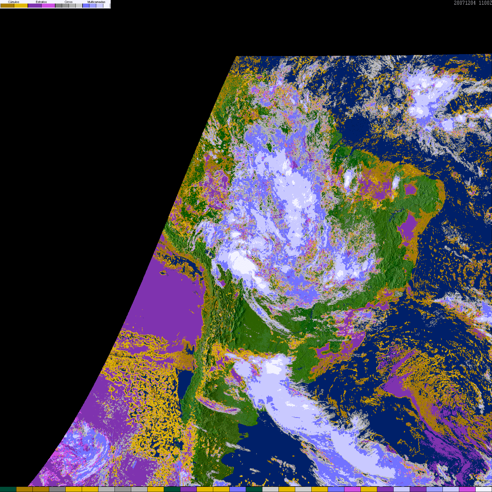The width and height of the screenshot is (492, 492).
Task: Select the "Estratos" legend label
Action: click(41, 2)
